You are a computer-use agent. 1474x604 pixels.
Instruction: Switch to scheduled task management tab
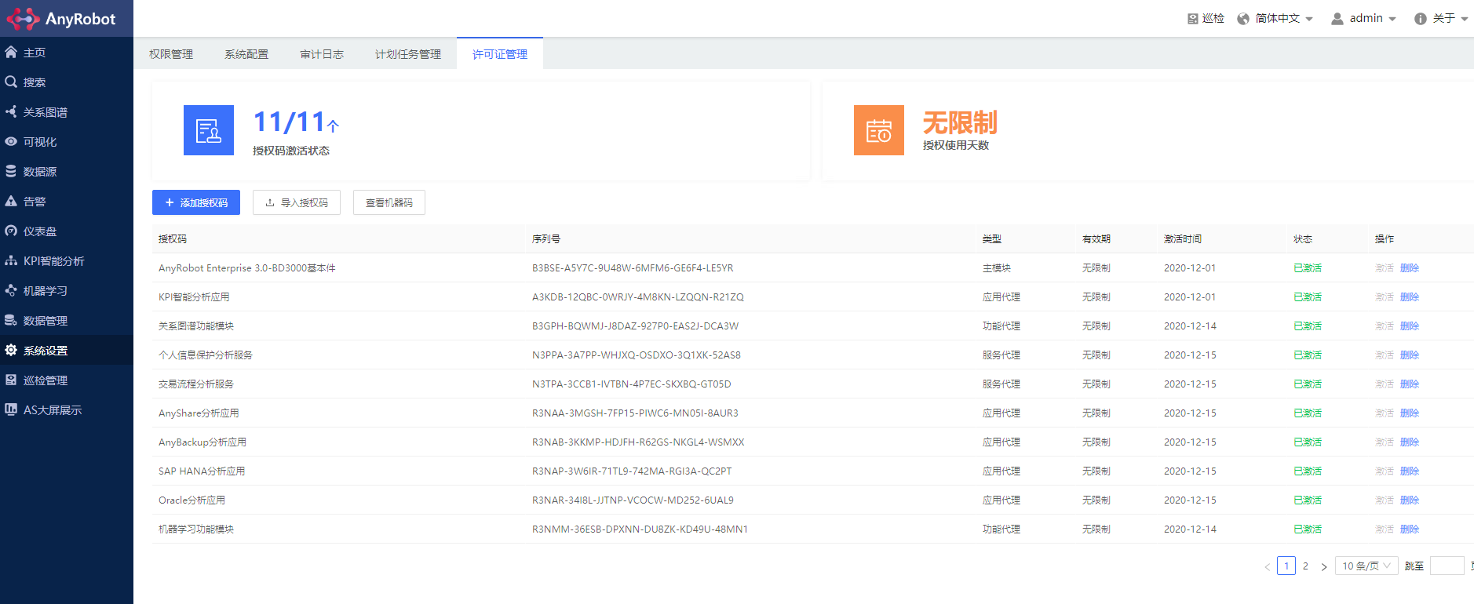(408, 54)
